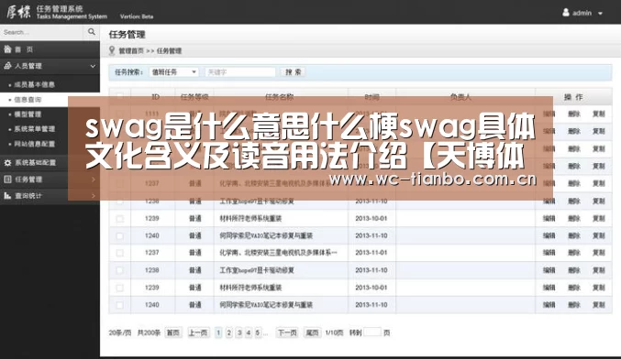Open the 值班任务 search type dropdown
Image resolution: width=621 pixels, height=359 pixels.
tap(173, 72)
